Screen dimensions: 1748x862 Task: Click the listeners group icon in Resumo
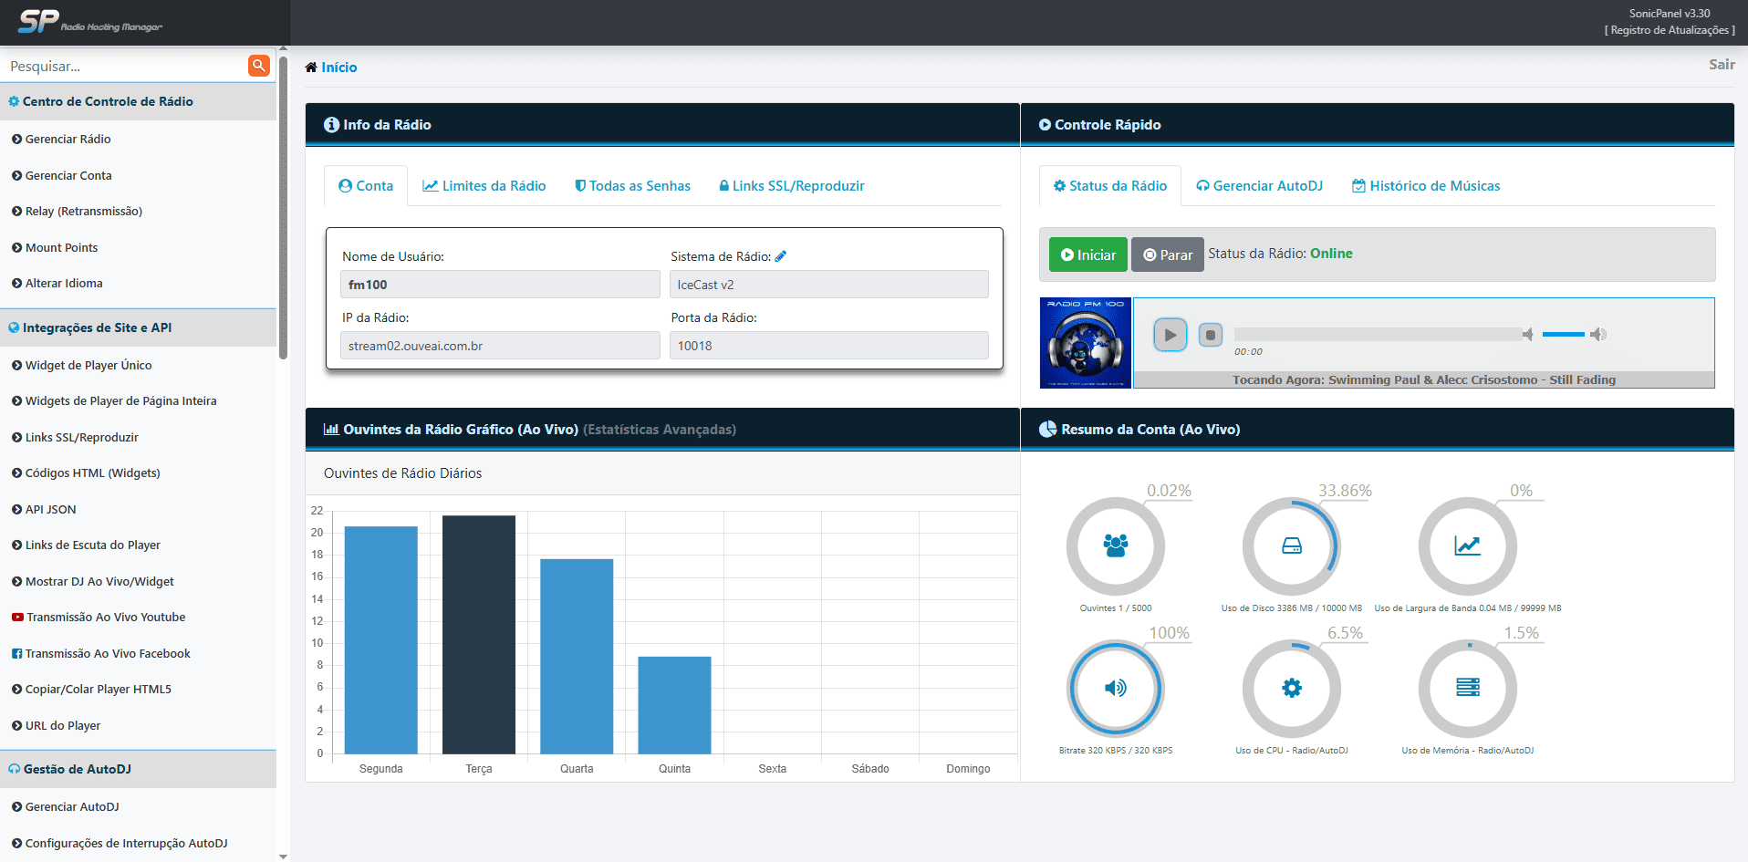(1115, 545)
